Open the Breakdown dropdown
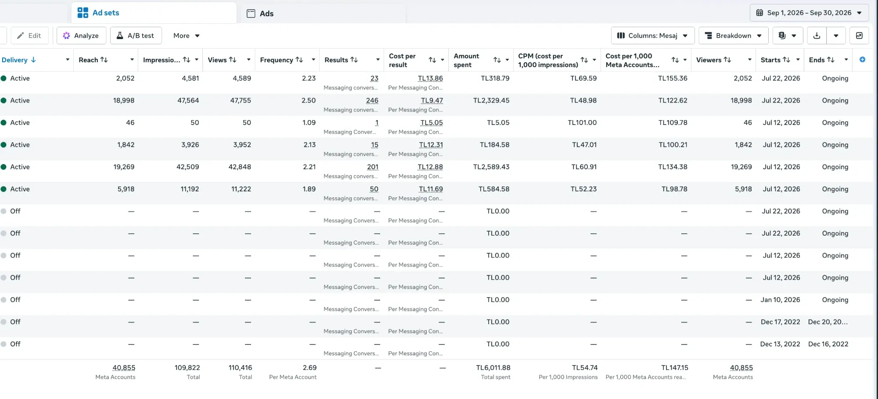The width and height of the screenshot is (878, 399). 733,36
